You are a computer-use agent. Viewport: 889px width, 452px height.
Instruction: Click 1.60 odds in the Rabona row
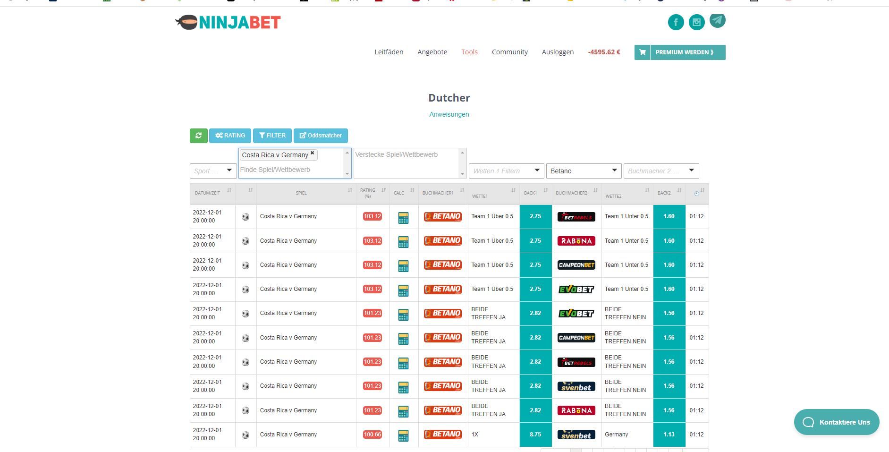tap(669, 241)
